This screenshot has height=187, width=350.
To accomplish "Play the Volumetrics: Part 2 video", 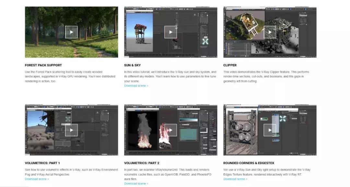I will click(x=170, y=130).
